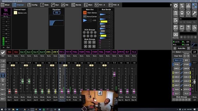Select the Main LR bus button
The width and height of the screenshot is (198, 111).
[x=178, y=60]
